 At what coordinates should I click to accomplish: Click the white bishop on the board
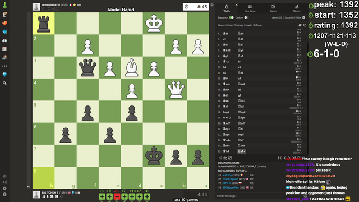coord(132,67)
